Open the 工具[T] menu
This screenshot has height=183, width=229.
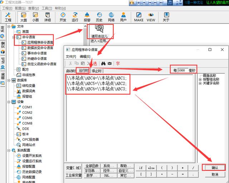click(x=47, y=8)
